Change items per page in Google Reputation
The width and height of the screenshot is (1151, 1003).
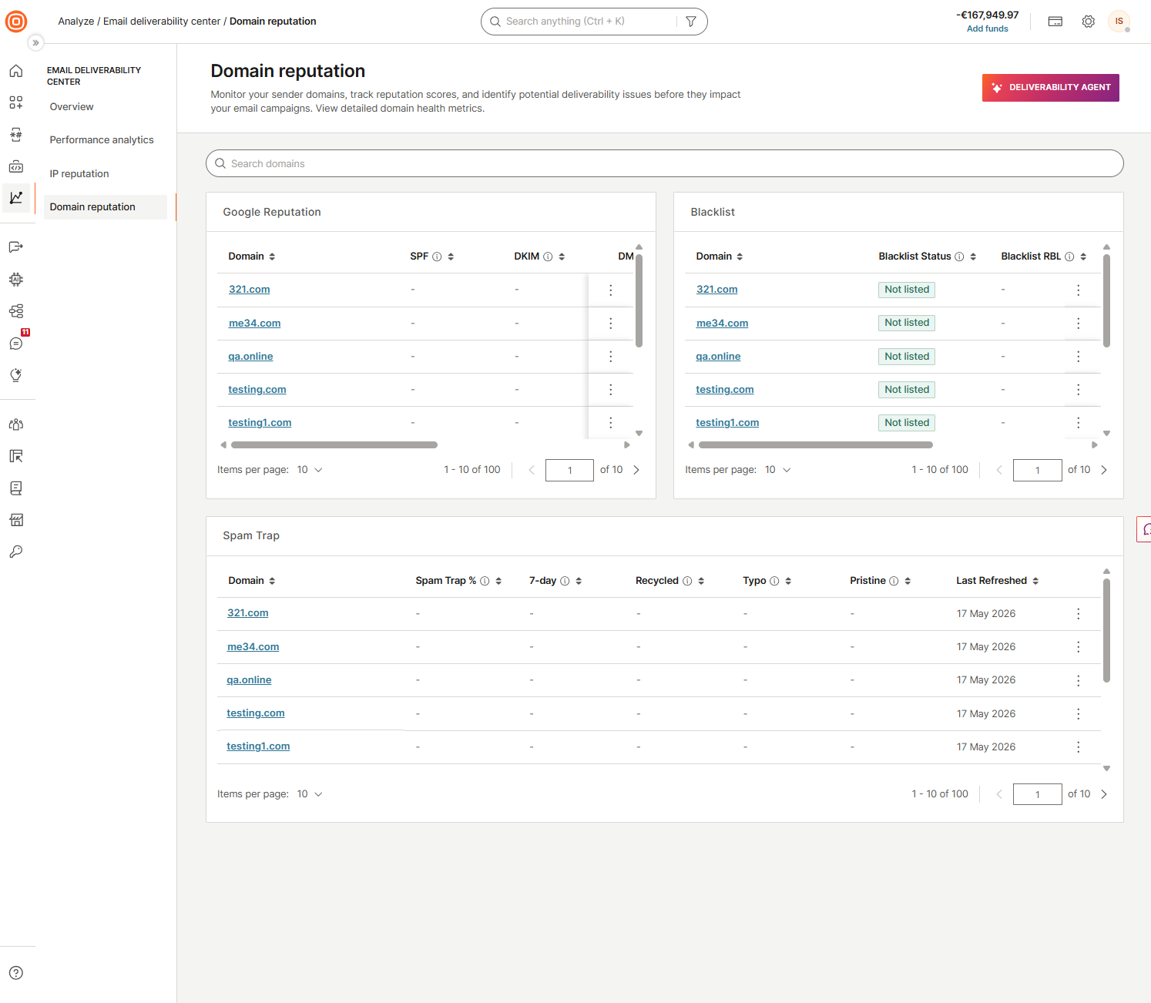(x=310, y=470)
